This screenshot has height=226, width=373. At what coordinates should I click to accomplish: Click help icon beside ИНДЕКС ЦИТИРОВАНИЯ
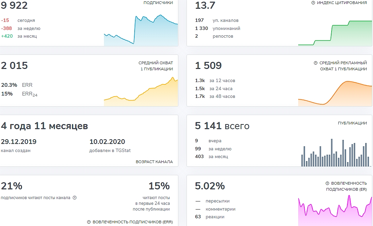[x=313, y=3]
